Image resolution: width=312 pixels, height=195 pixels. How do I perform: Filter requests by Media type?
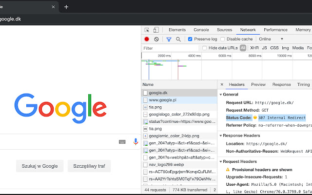[298, 48]
